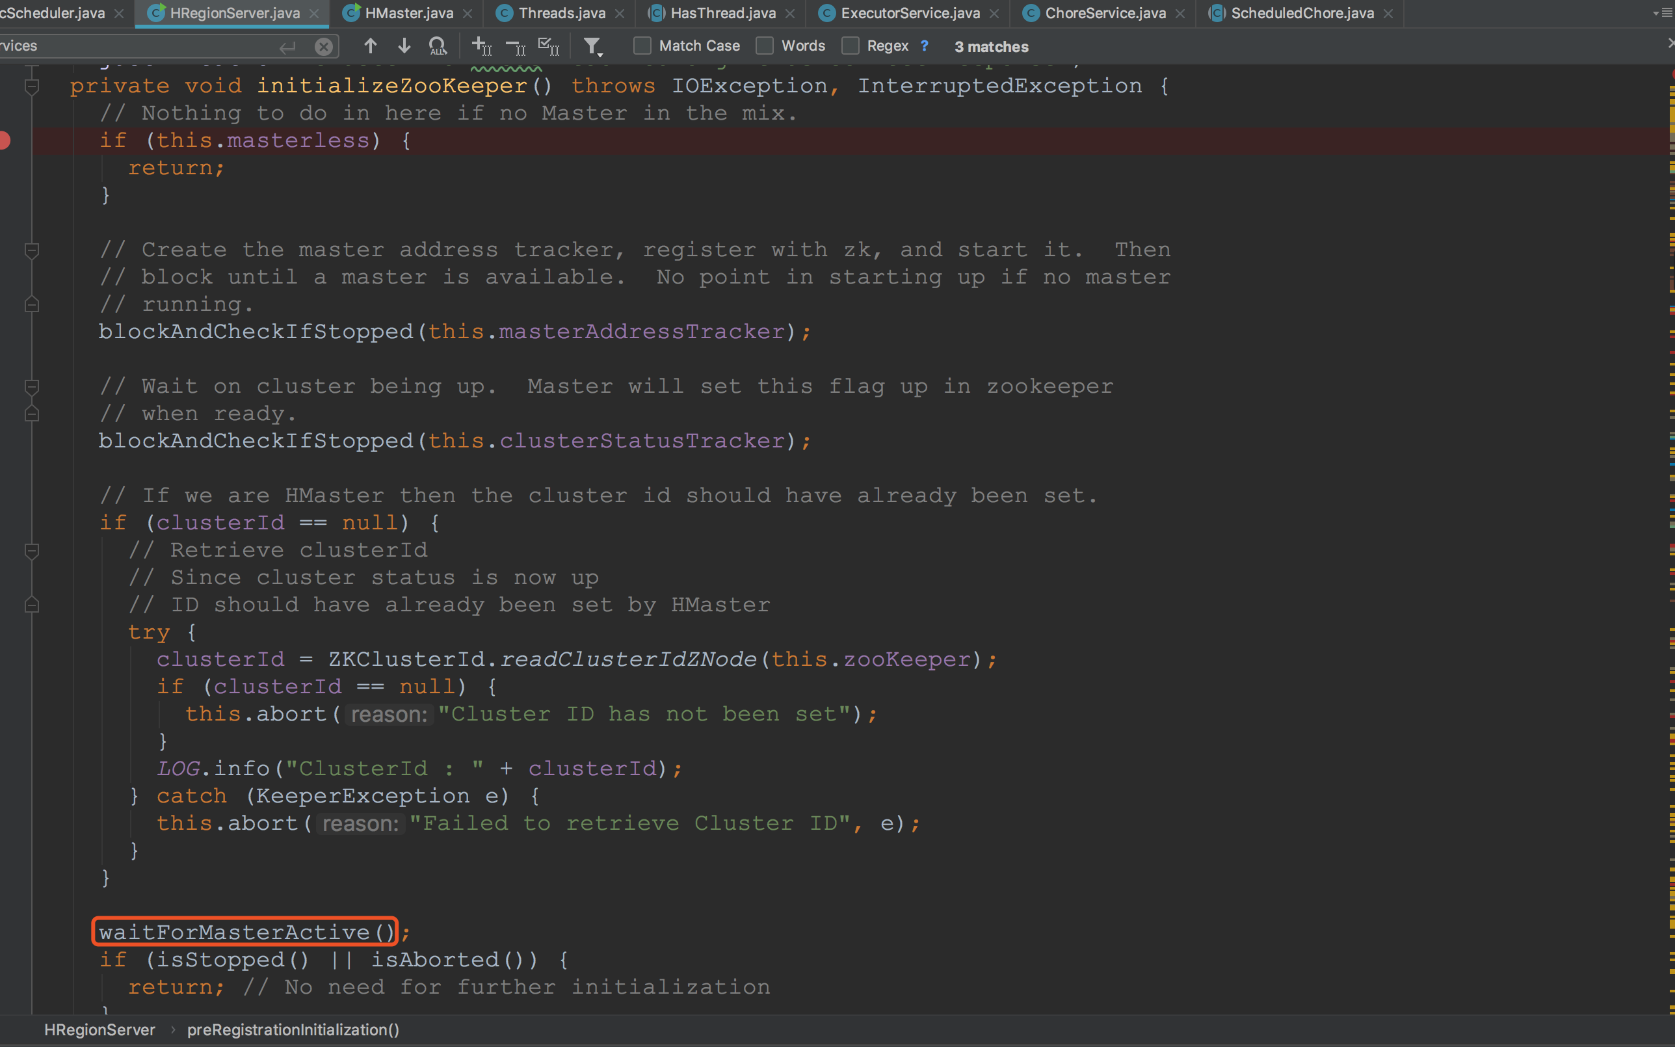Enable the Match Case checkbox
This screenshot has width=1675, height=1047.
(x=642, y=46)
